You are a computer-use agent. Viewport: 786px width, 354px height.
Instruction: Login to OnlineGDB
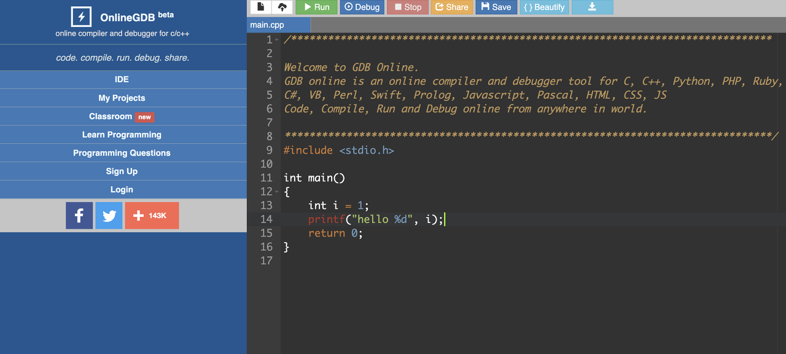click(x=122, y=189)
